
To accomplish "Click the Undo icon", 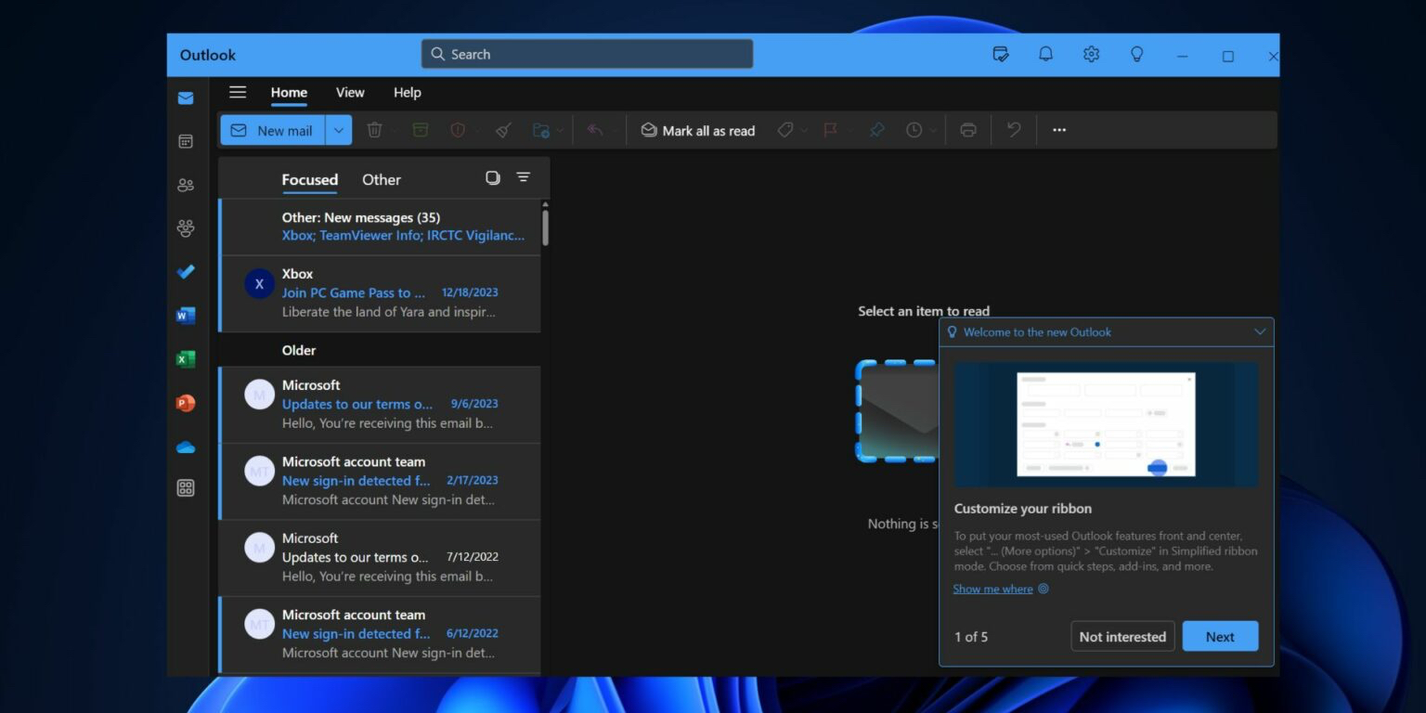I will click(1014, 131).
